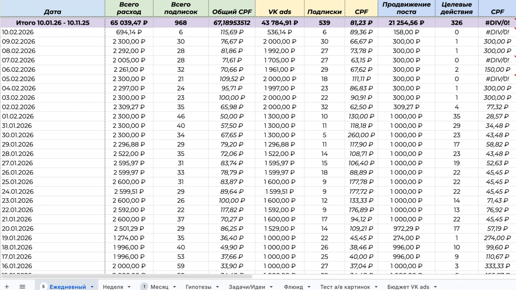Expand the Ежедневный tab dropdown arrow
The width and height of the screenshot is (516, 290).
(x=92, y=287)
